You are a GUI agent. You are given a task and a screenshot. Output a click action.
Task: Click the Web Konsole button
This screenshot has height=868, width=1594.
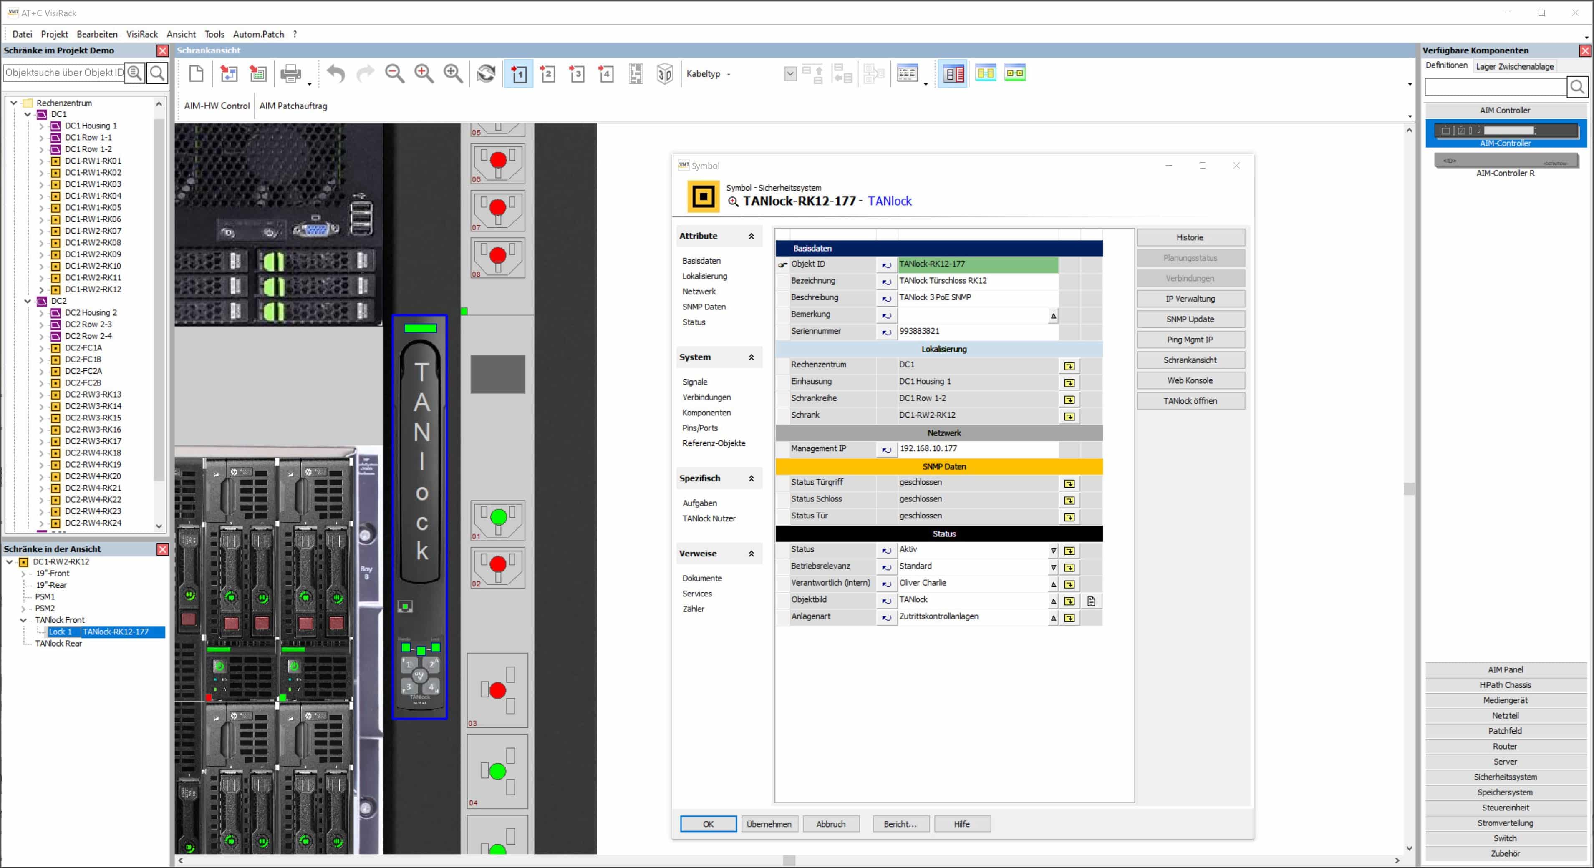tap(1190, 380)
